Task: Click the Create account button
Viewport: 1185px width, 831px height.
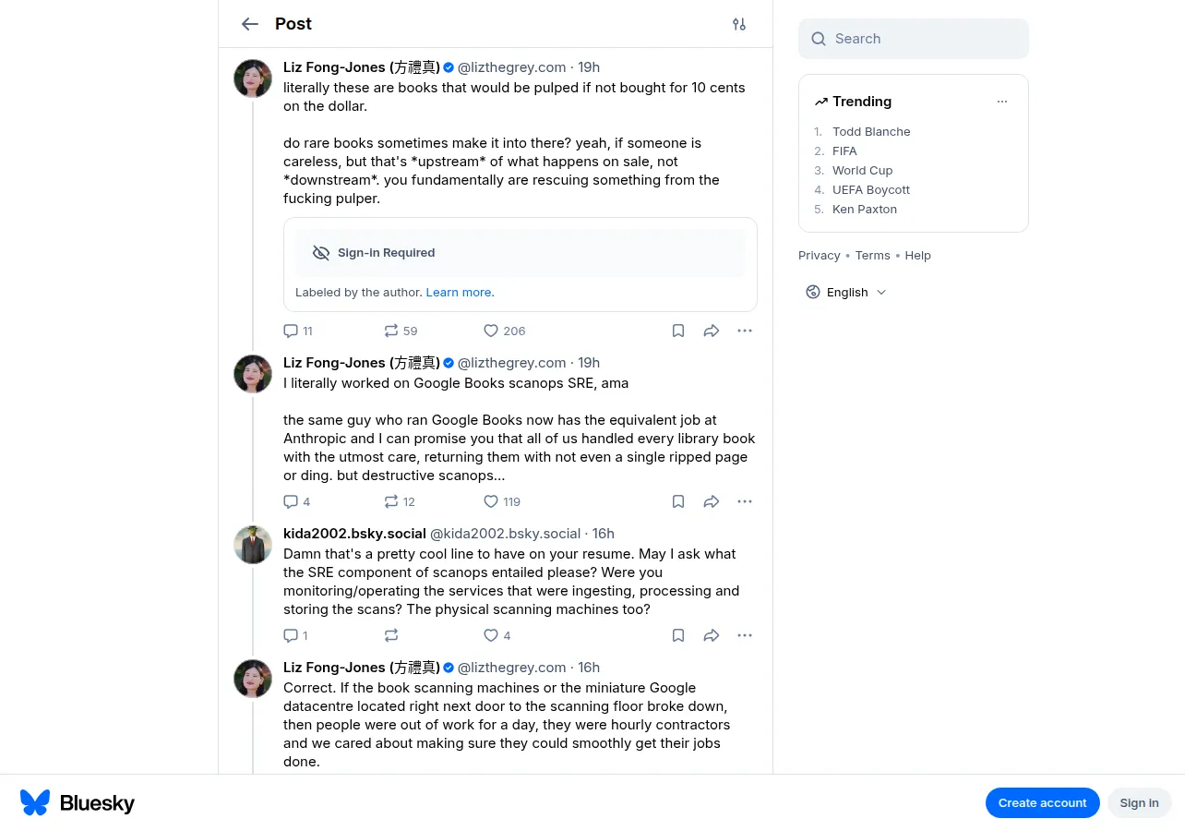Action: coord(1043,802)
